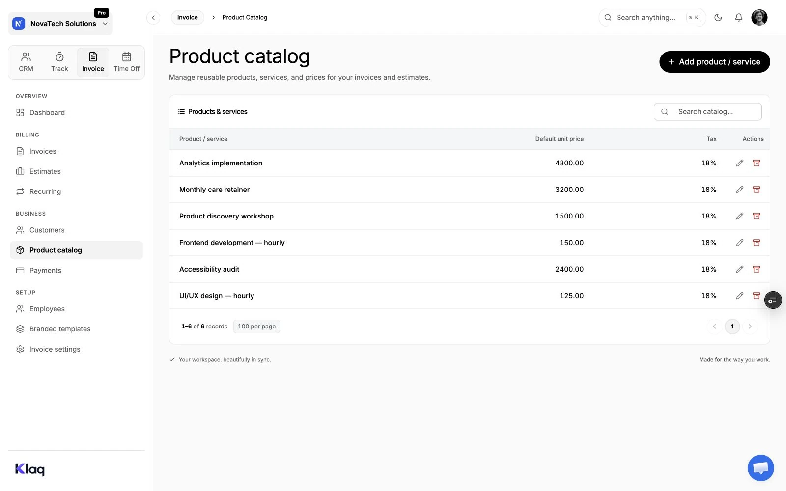Open Dashboard in the sidebar

pos(77,113)
